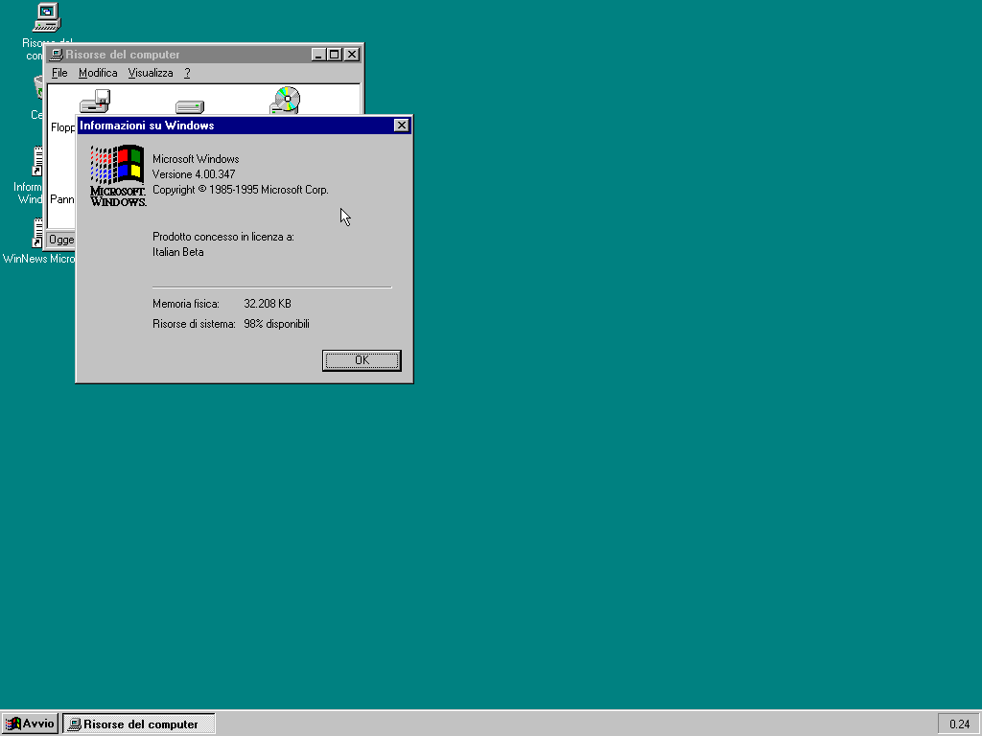This screenshot has width=982, height=736.
Task: Open the Modifica menu
Action: [x=98, y=73]
